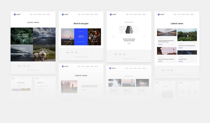210x123 pixels.
Task: Open Twitter icon below the sheep photo grid
Action: [35, 66]
